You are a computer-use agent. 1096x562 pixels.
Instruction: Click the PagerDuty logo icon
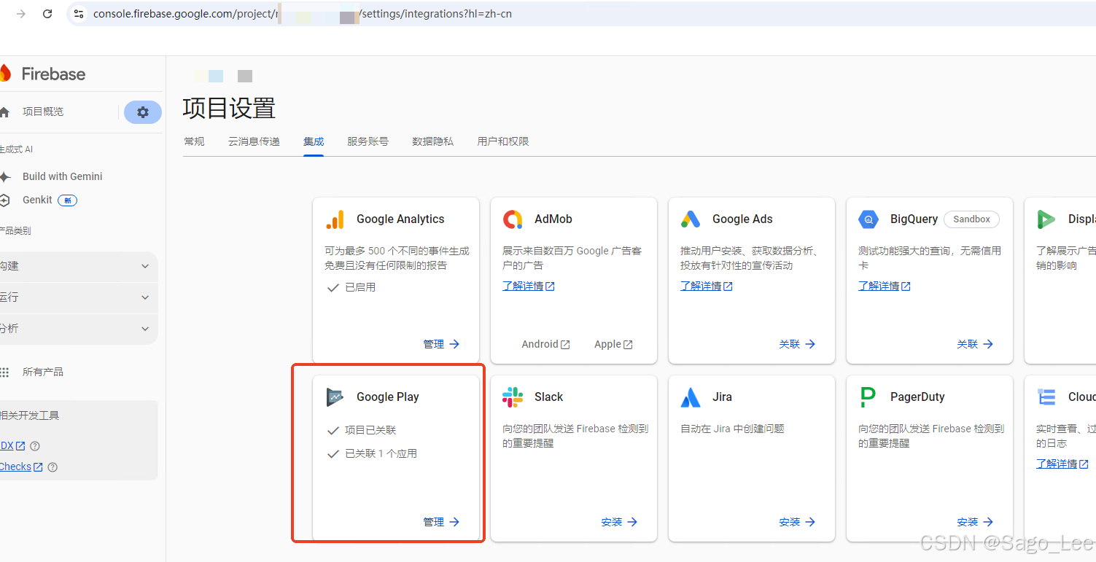[x=868, y=397]
